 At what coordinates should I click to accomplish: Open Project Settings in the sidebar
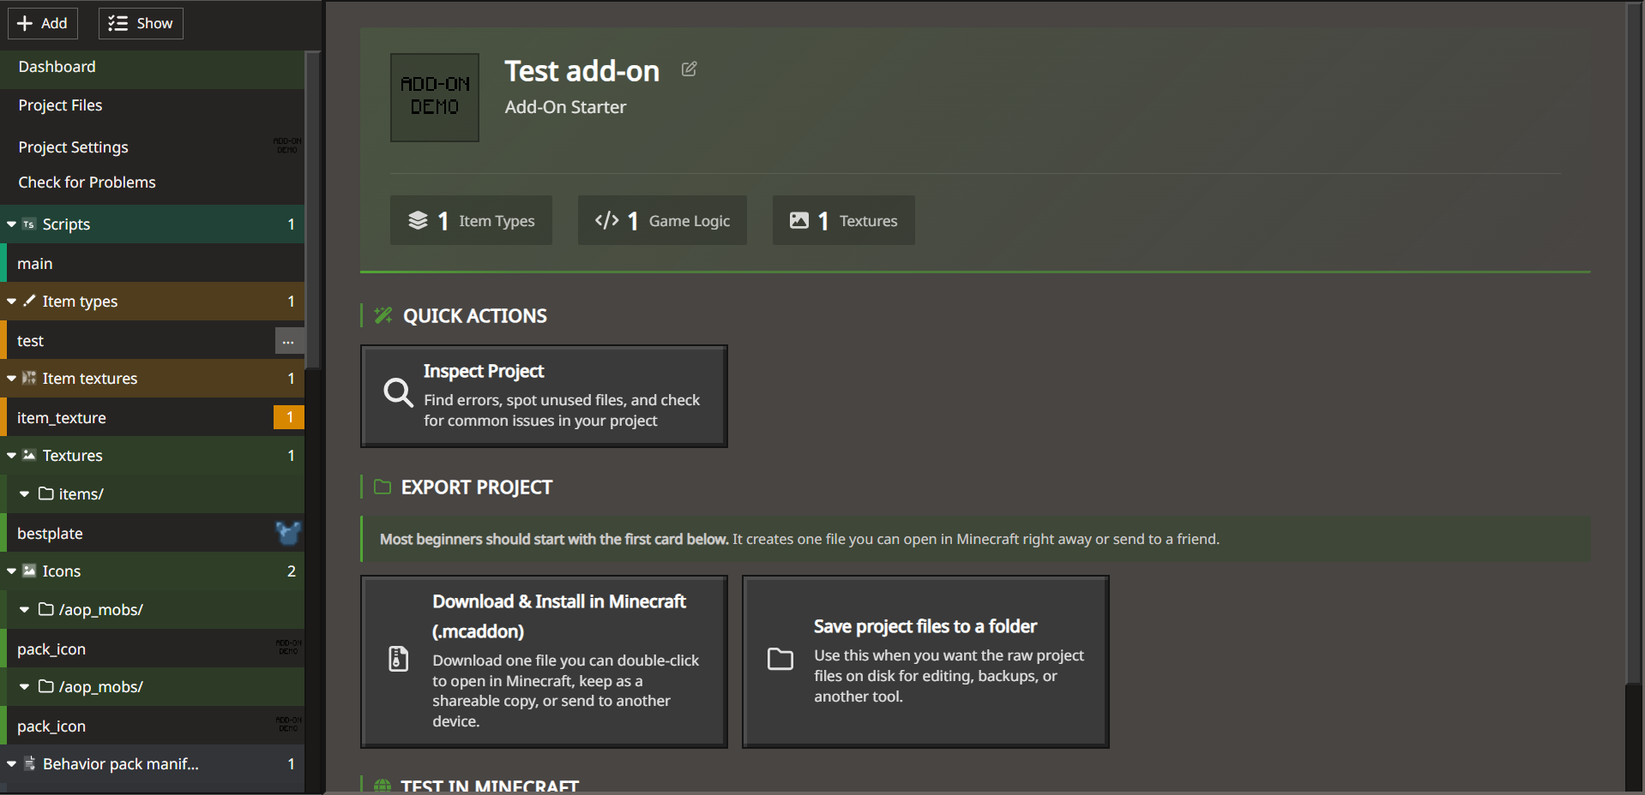point(153,147)
